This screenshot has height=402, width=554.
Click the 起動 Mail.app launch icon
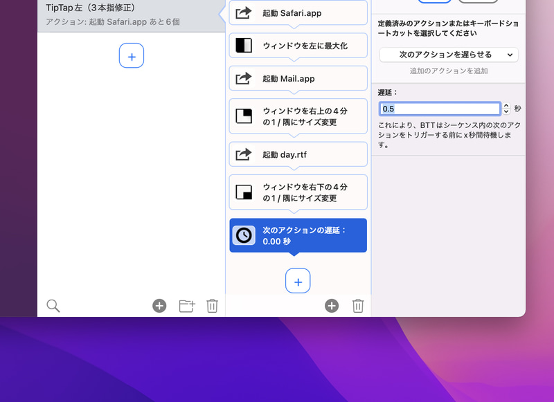pyautogui.click(x=244, y=78)
